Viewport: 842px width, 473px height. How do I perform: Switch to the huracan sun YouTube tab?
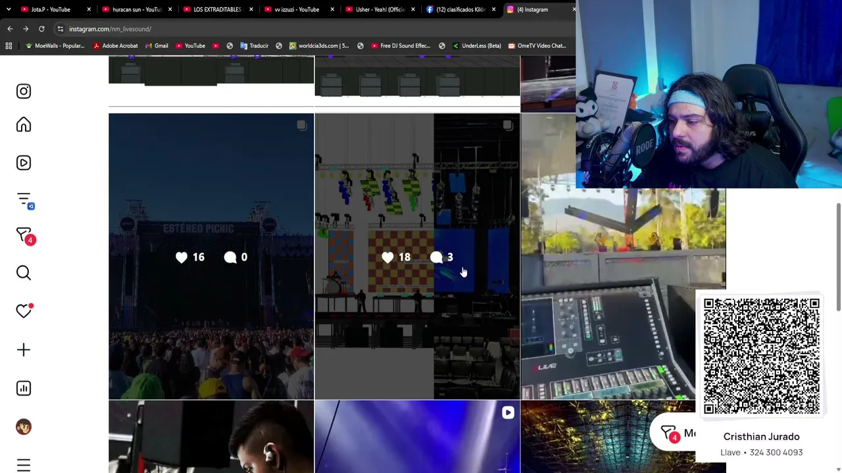(x=136, y=10)
